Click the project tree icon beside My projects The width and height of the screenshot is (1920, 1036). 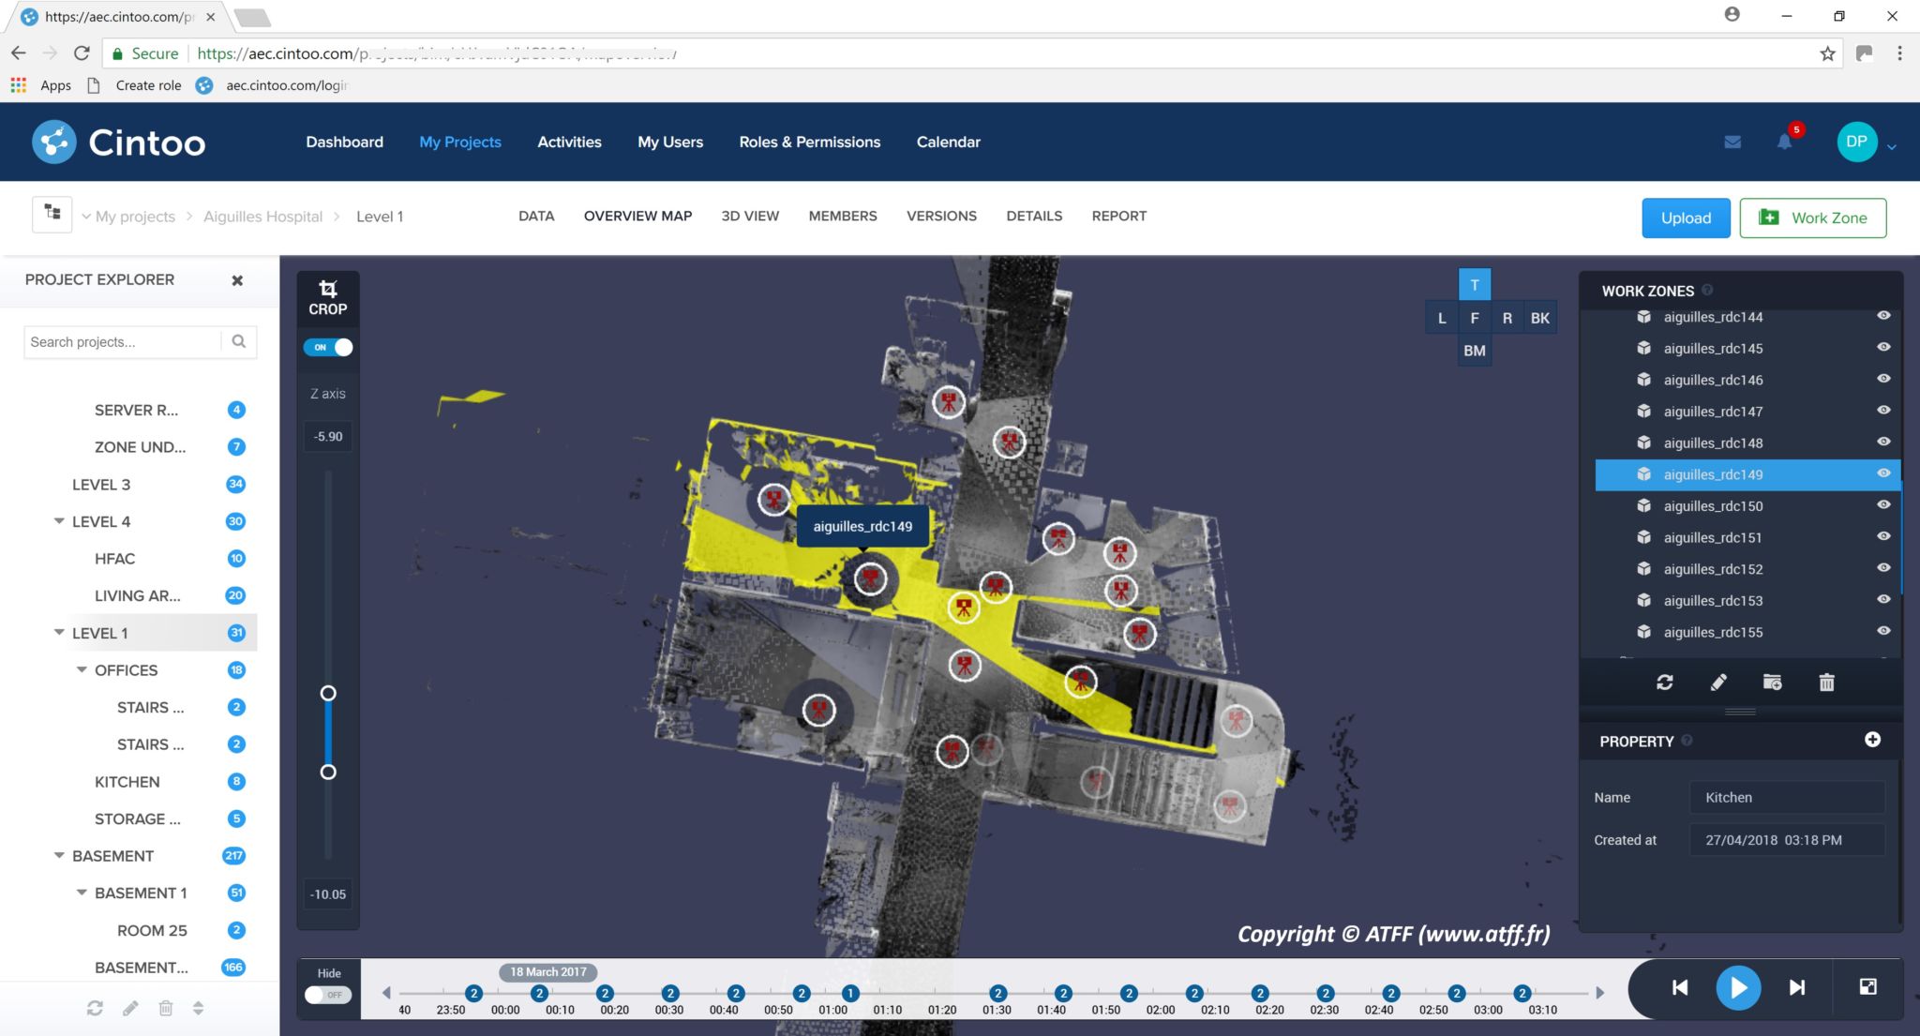(x=52, y=214)
